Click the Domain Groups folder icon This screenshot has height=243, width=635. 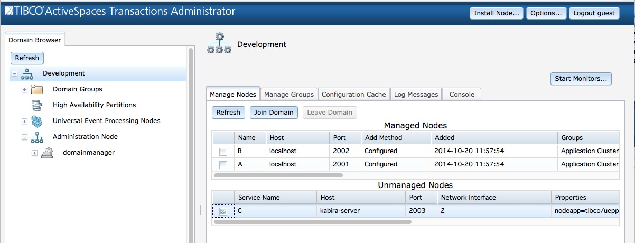pyautogui.click(x=36, y=89)
